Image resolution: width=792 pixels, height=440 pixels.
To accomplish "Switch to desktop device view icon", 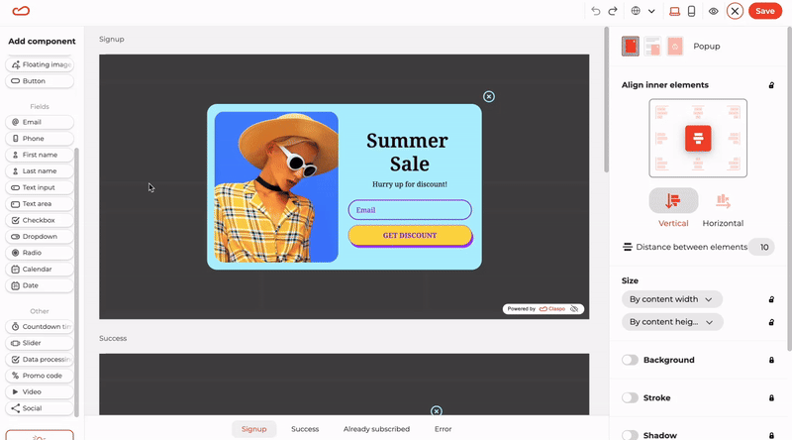I will tap(674, 11).
